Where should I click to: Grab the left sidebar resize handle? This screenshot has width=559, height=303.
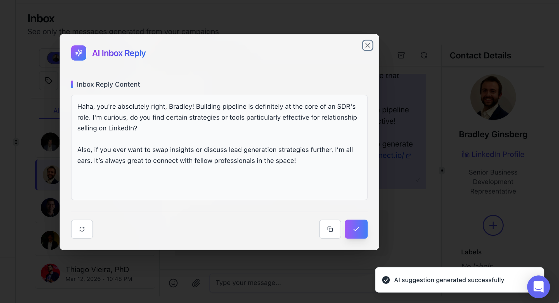pos(16,142)
